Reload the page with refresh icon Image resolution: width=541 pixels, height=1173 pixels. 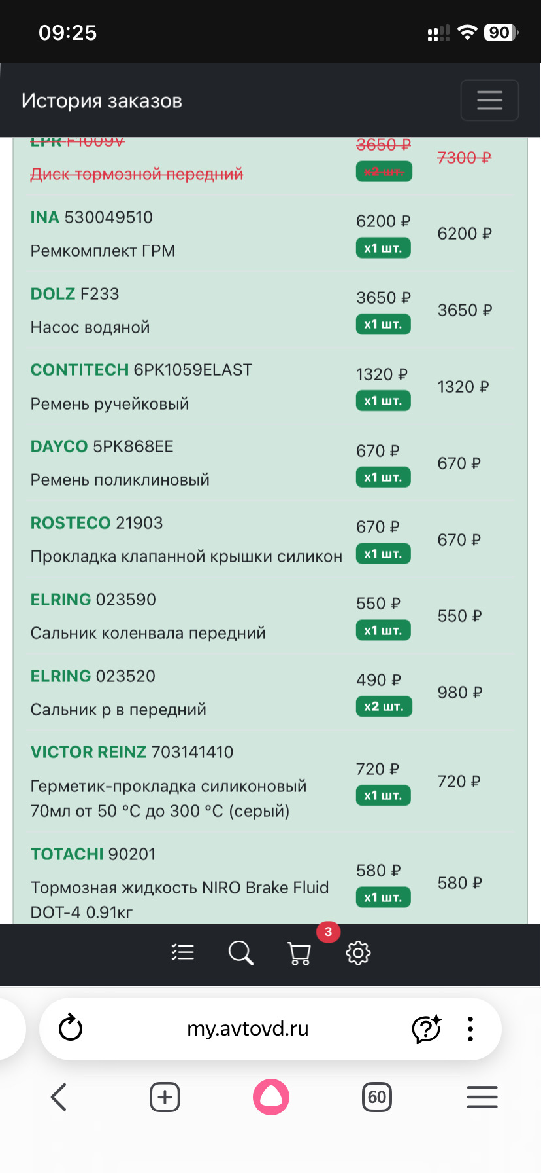71,1028
